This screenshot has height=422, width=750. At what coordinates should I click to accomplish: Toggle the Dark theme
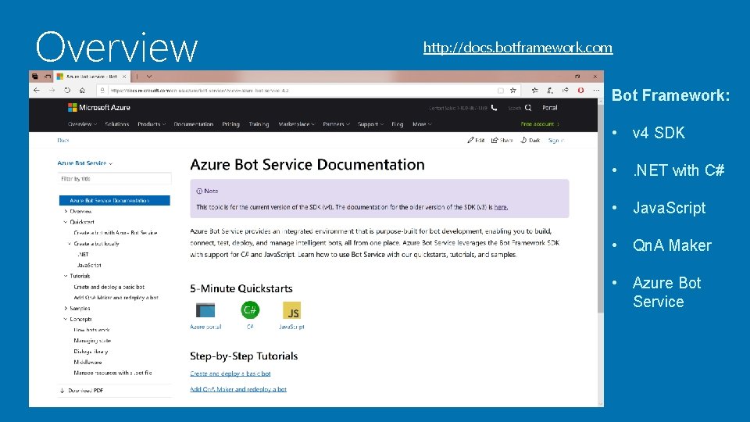click(530, 140)
